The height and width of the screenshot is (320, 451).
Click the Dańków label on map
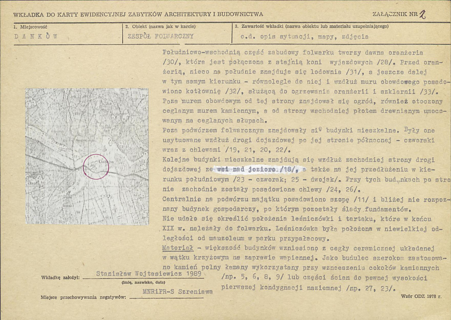click(x=106, y=162)
